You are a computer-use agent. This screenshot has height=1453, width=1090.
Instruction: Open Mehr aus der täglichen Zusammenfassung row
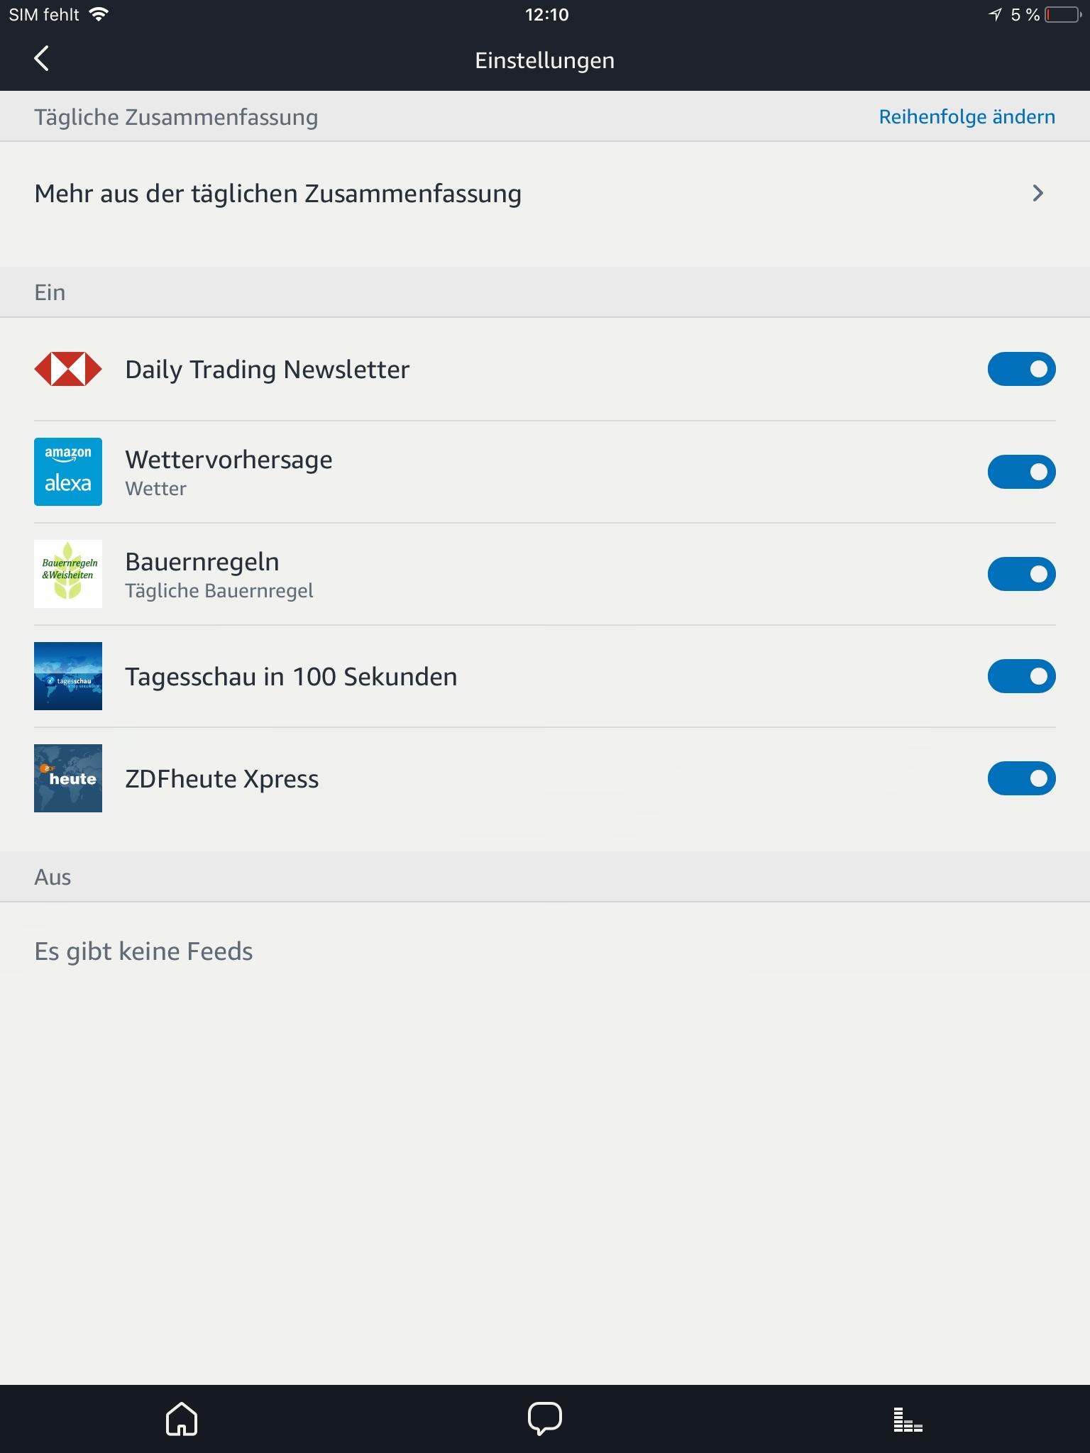click(545, 193)
